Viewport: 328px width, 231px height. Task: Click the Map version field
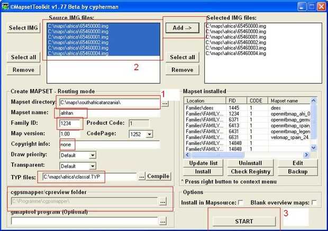point(70,134)
